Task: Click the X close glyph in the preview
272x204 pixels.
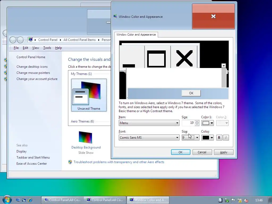Action: [x=184, y=58]
